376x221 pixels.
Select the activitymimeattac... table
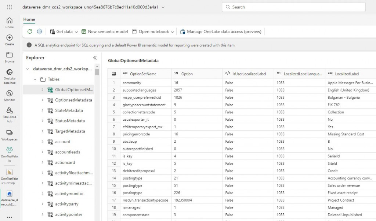tap(73, 183)
